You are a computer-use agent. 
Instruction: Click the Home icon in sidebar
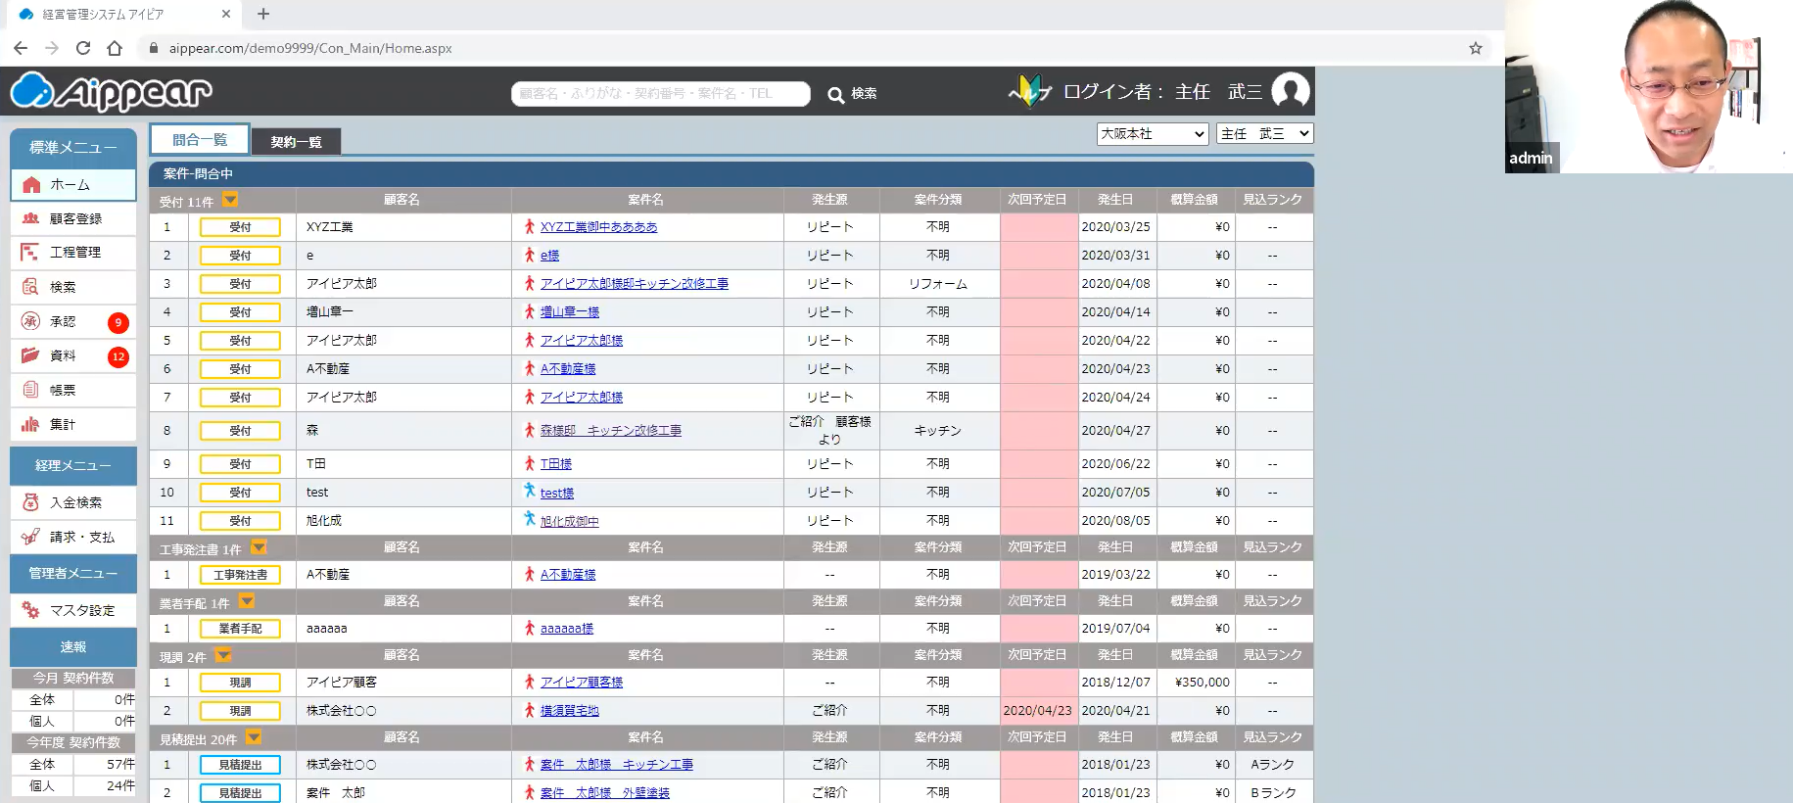tap(31, 185)
